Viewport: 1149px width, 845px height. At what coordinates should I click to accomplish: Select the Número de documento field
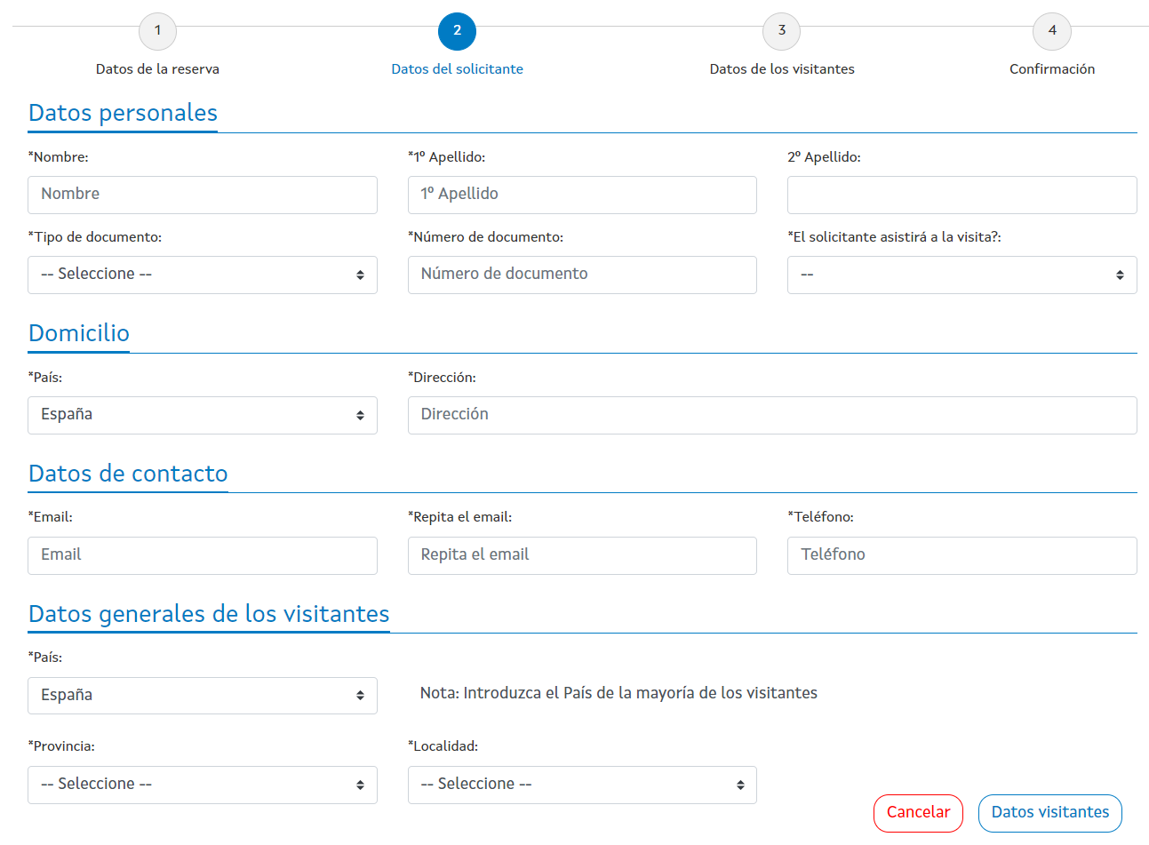coord(582,275)
